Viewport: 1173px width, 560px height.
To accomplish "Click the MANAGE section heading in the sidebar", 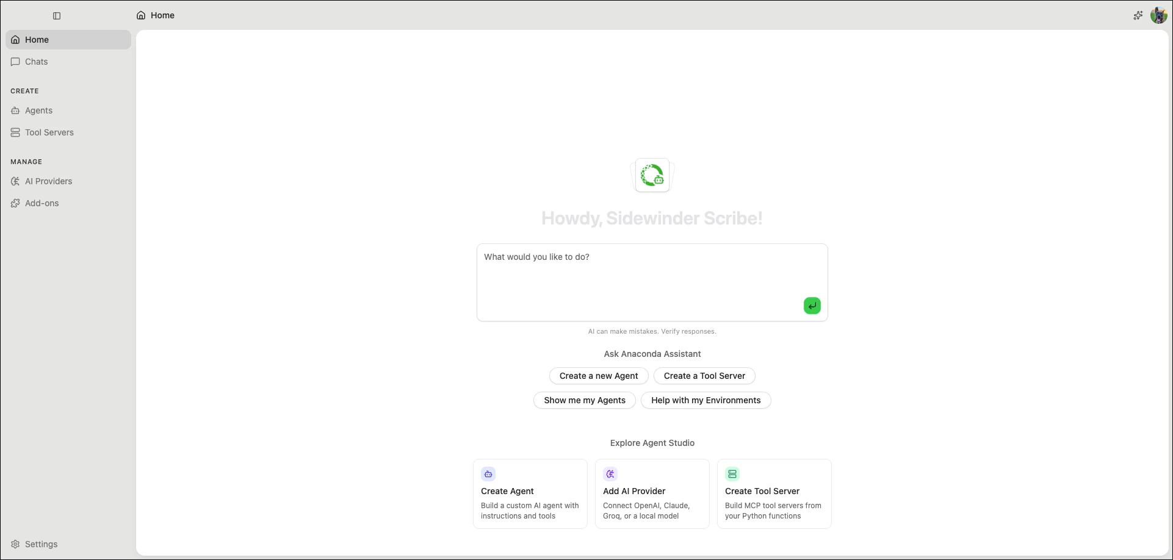I will coord(26,162).
